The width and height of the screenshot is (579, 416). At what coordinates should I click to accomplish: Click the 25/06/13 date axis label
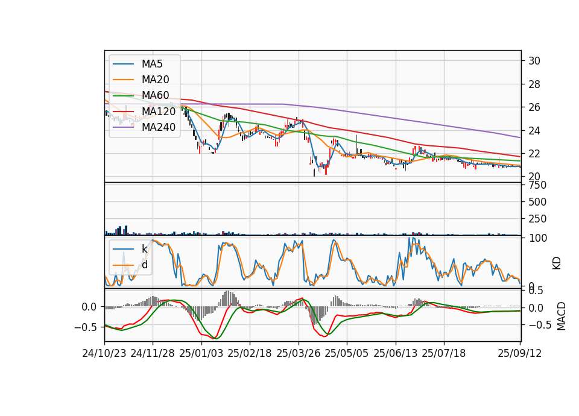[x=396, y=353]
